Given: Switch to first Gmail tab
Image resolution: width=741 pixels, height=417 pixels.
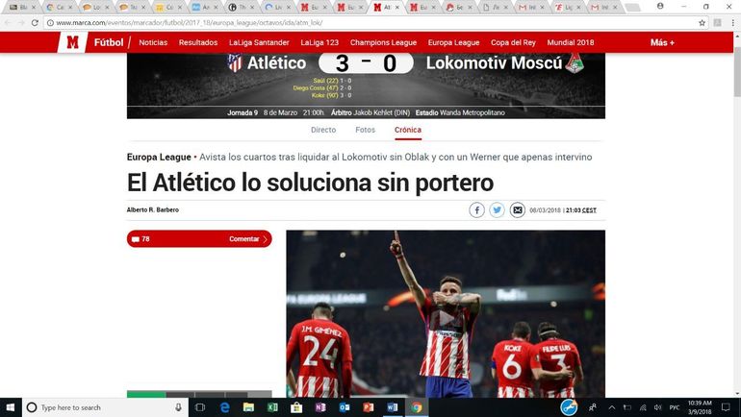Looking at the screenshot, I should pos(529,7).
